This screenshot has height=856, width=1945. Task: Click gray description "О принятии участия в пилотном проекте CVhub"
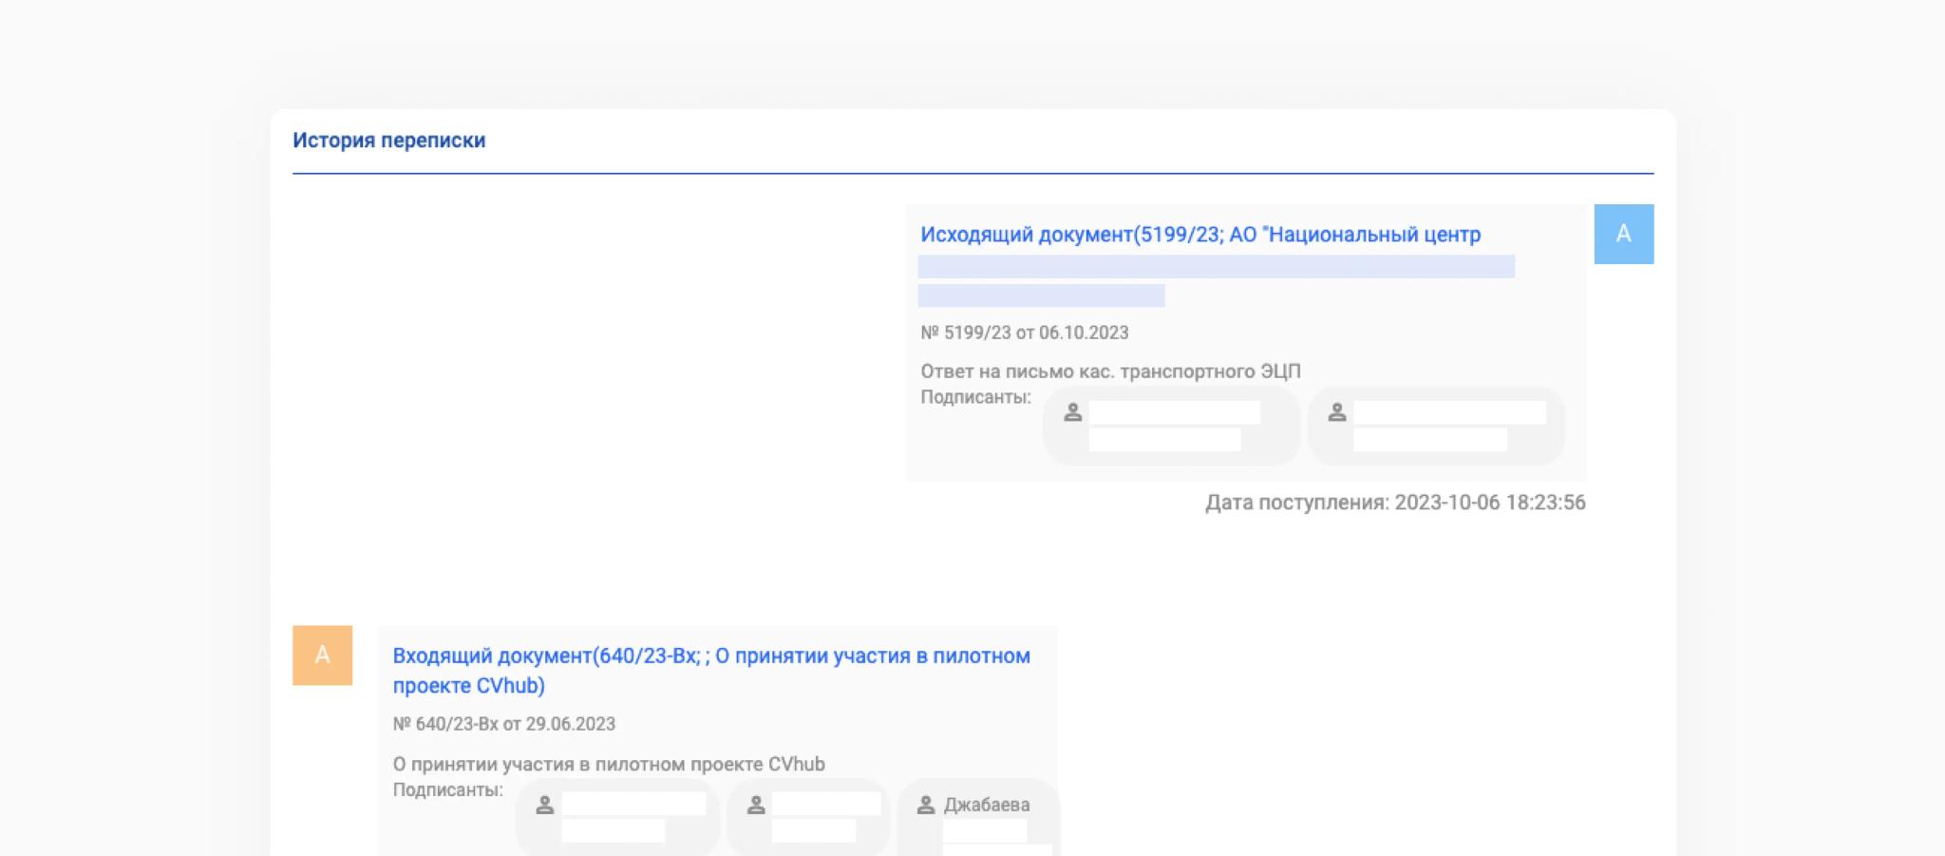608,764
